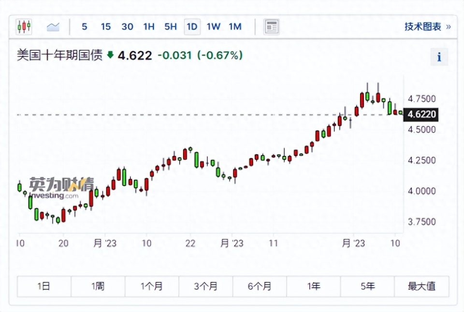The width and height of the screenshot is (464, 312).
Task: Click the 4.6220 current price label
Action: (422, 114)
